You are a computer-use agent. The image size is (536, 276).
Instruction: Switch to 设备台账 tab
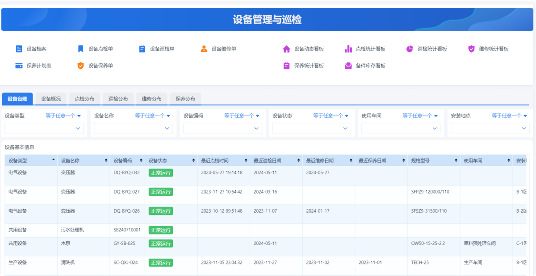pos(17,99)
